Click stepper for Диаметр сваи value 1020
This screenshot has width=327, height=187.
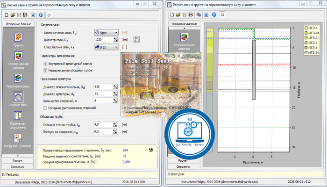(x=115, y=39)
